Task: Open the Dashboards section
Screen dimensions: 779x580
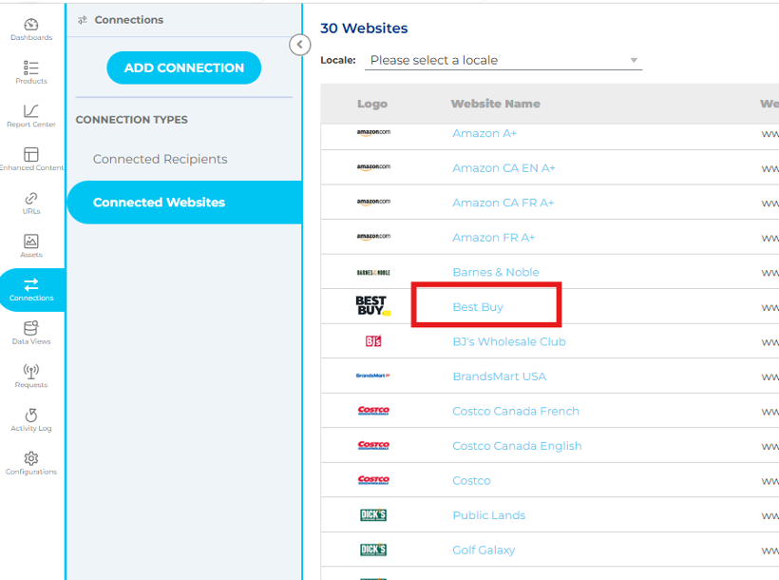Action: click(x=30, y=29)
